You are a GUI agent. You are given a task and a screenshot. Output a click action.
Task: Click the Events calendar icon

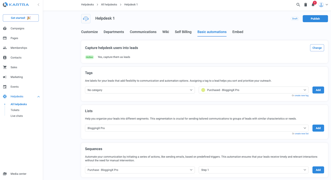pyautogui.click(x=5, y=87)
